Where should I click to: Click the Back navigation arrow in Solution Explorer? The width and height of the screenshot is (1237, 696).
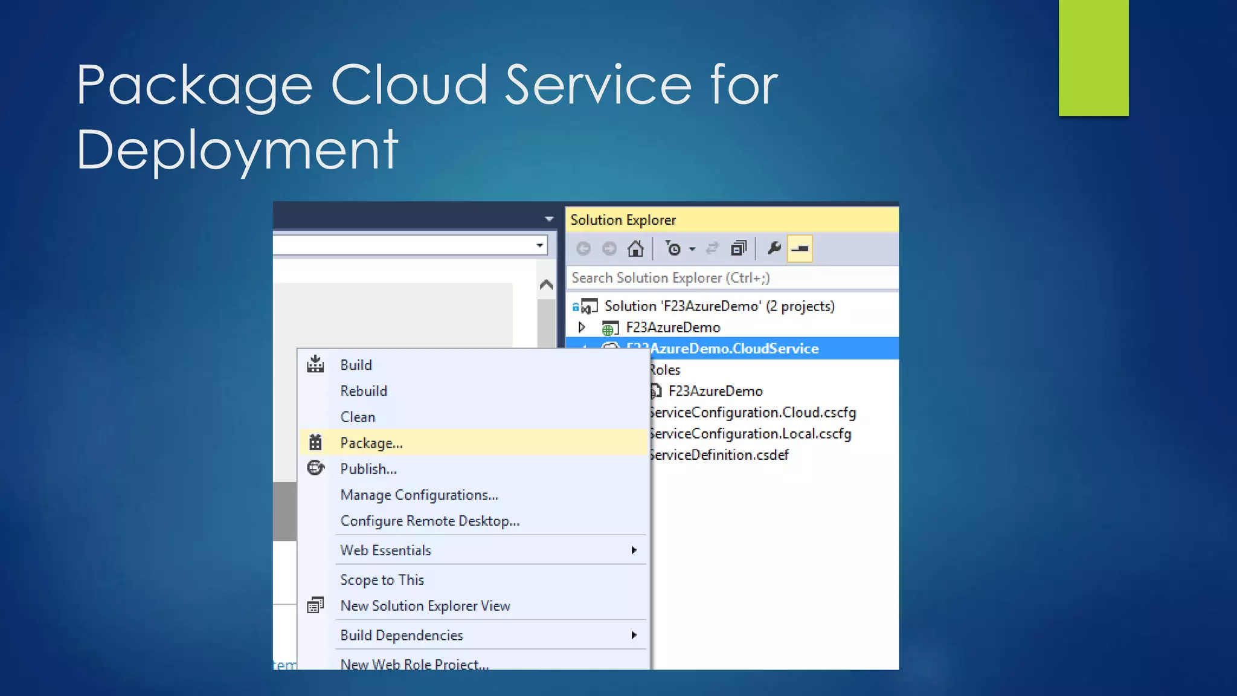coord(583,248)
